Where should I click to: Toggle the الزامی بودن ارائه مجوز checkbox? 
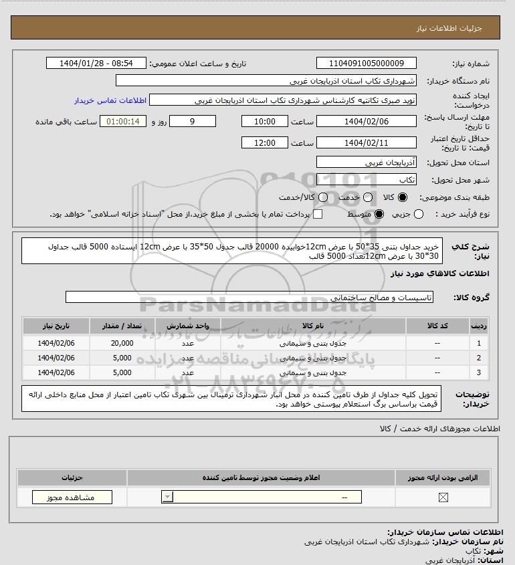click(x=443, y=497)
